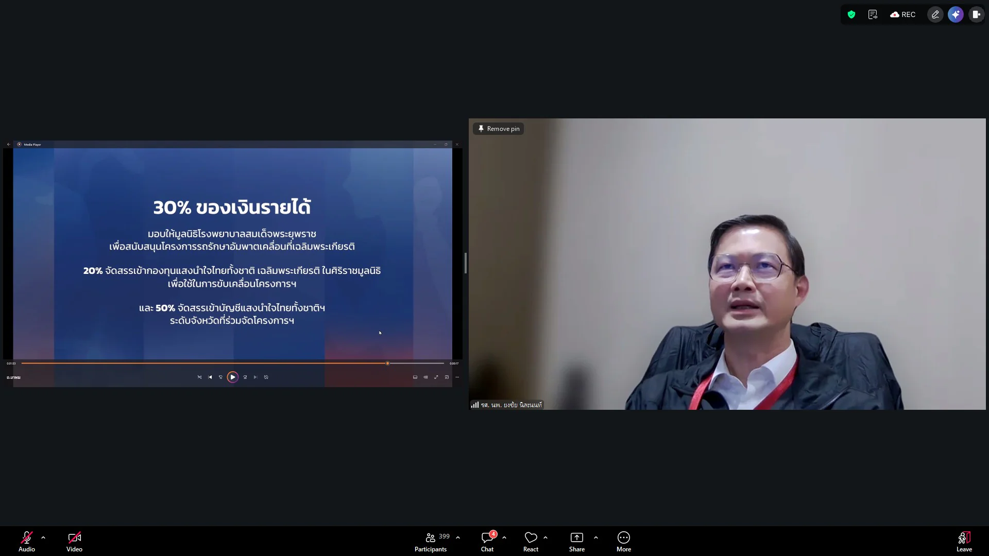The width and height of the screenshot is (989, 556).
Task: Open the Chat panel
Action: [x=487, y=542]
